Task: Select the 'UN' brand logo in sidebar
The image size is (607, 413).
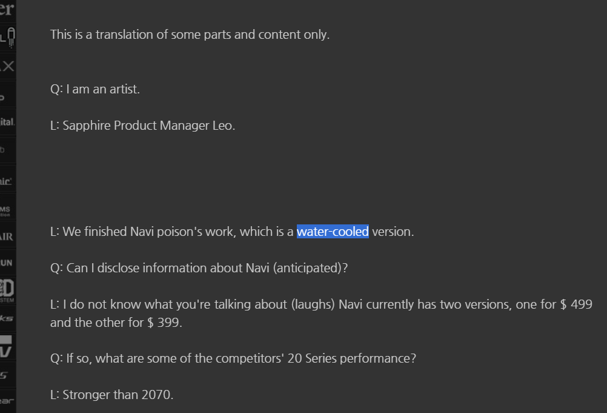Action: 7,263
